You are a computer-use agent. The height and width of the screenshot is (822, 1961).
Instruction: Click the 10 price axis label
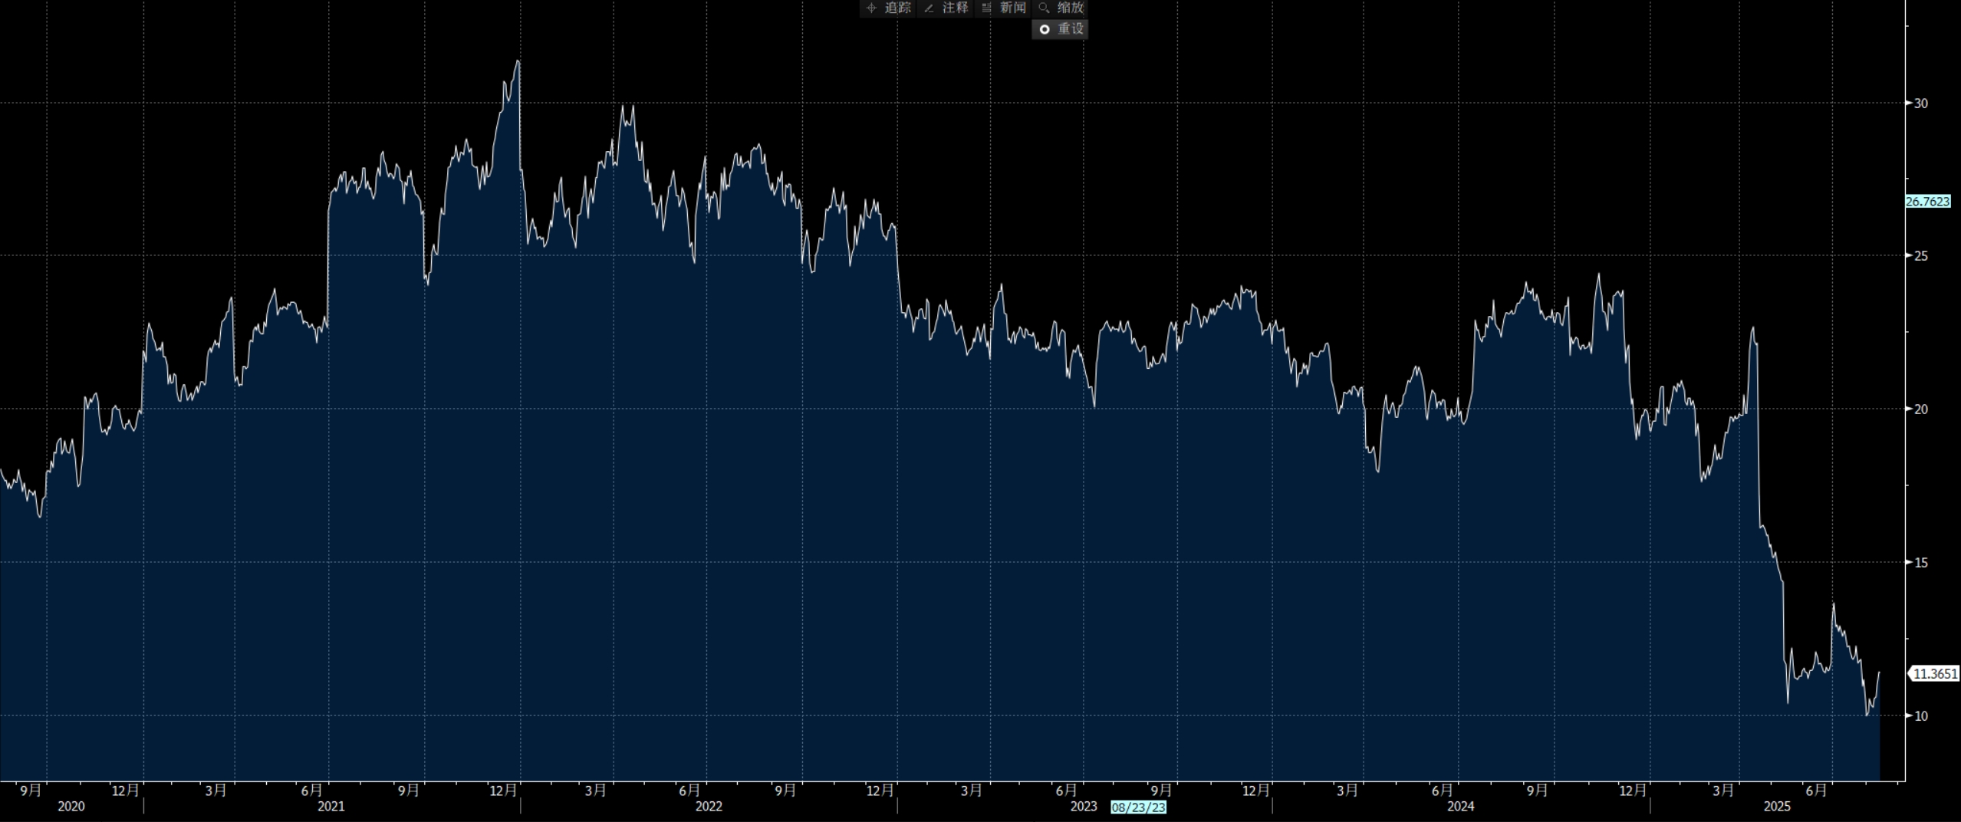click(1921, 715)
